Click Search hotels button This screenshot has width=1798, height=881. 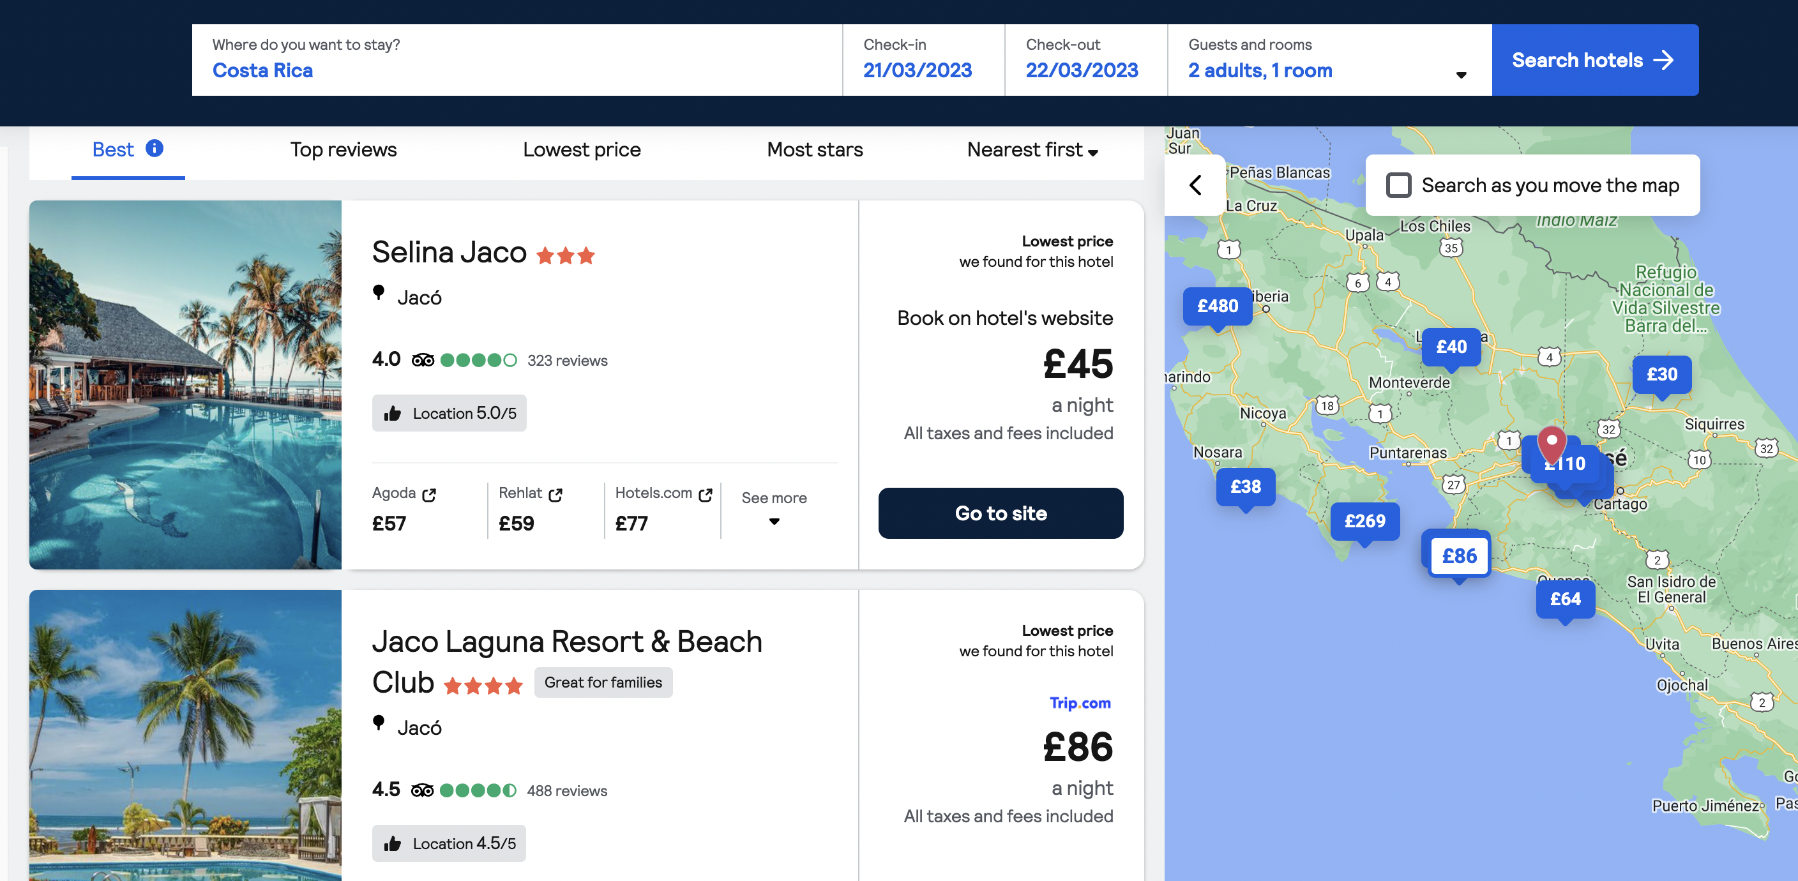[1595, 60]
